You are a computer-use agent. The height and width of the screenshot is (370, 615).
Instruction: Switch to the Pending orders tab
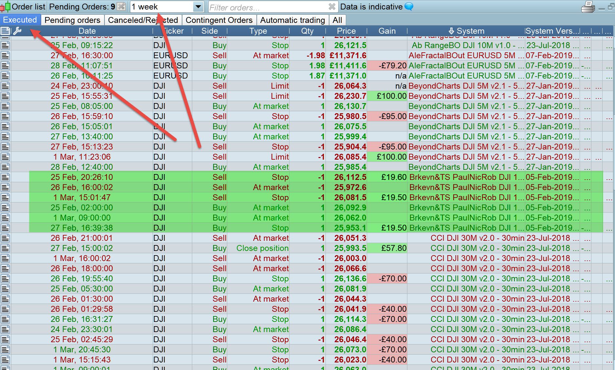72,20
